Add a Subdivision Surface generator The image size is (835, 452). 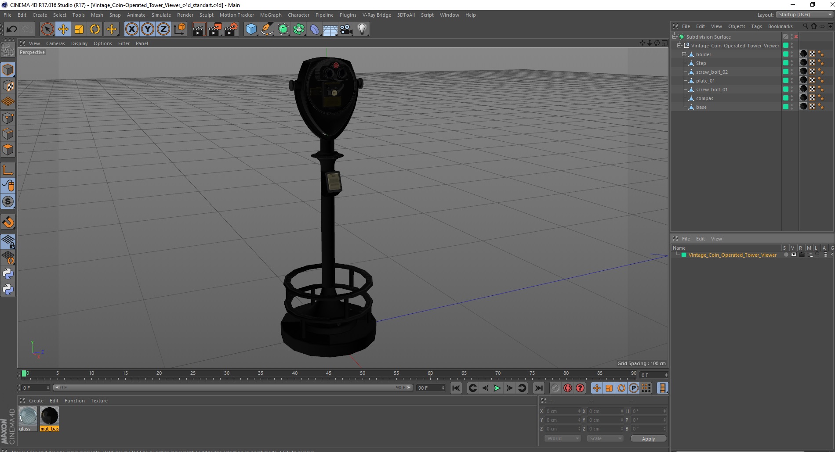click(x=283, y=29)
